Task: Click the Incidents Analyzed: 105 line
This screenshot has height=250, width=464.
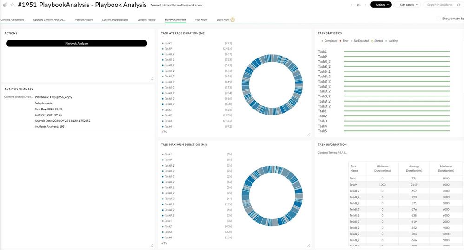Action: pyautogui.click(x=49, y=126)
